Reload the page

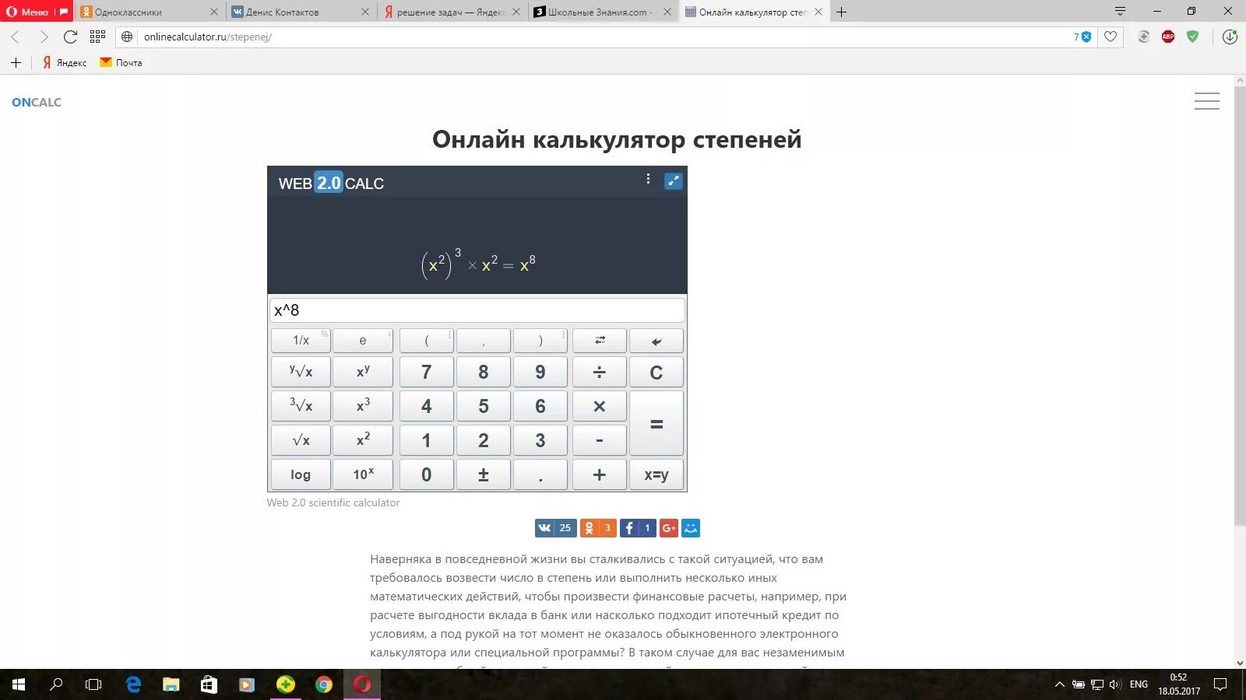click(70, 37)
